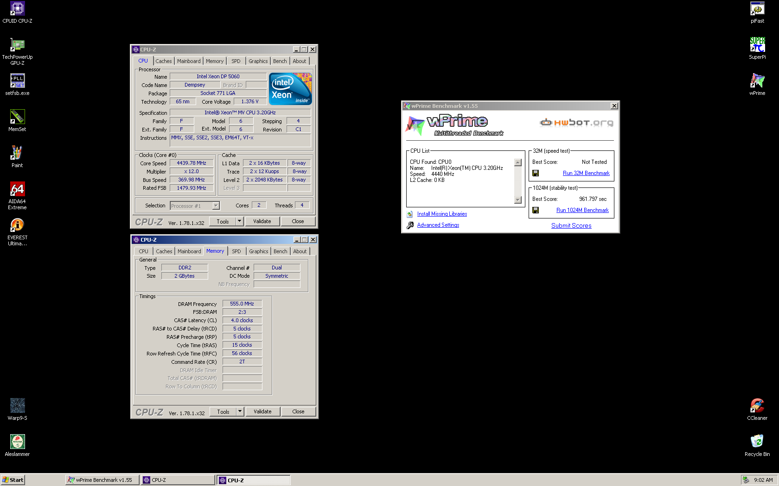Open Mainboard tab in bottom CPU-Z window
The width and height of the screenshot is (779, 486).
[189, 251]
